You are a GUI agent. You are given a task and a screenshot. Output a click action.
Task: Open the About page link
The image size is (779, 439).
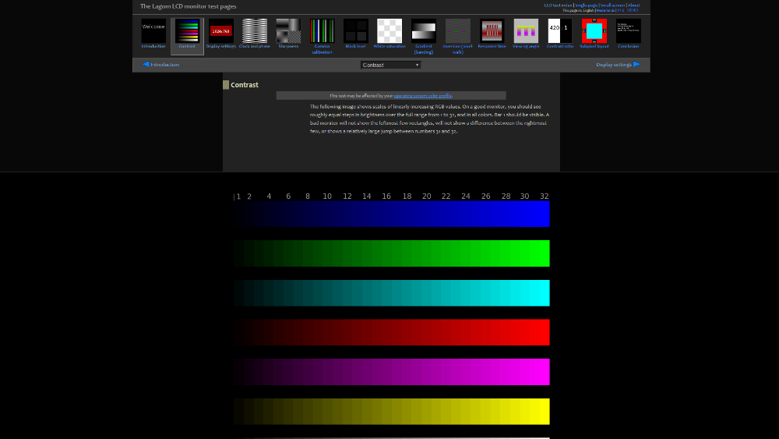[x=633, y=5]
